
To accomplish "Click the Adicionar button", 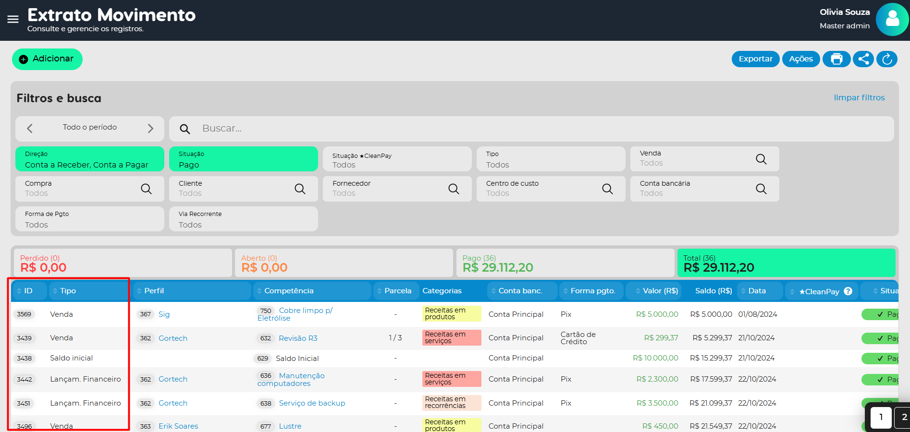I will [47, 59].
